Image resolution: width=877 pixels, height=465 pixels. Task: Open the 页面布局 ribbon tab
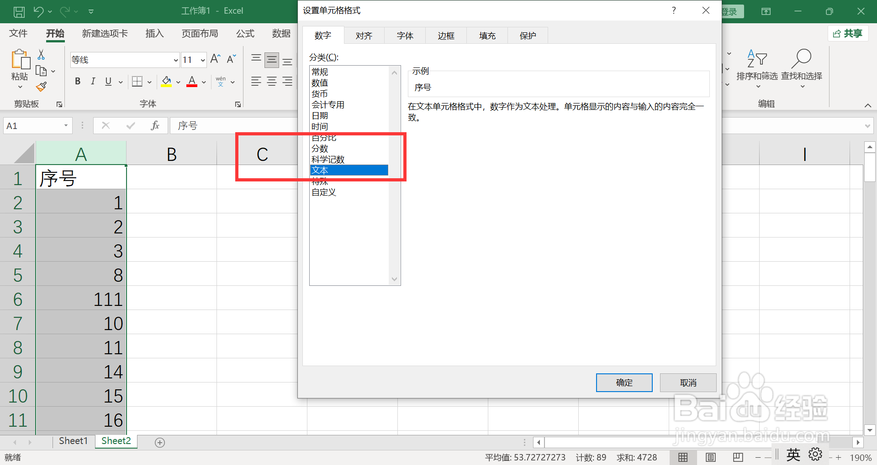click(x=200, y=33)
